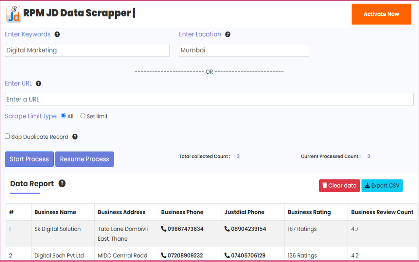Click the Start Process button
Image resolution: width=419 pixels, height=262 pixels.
(29, 159)
